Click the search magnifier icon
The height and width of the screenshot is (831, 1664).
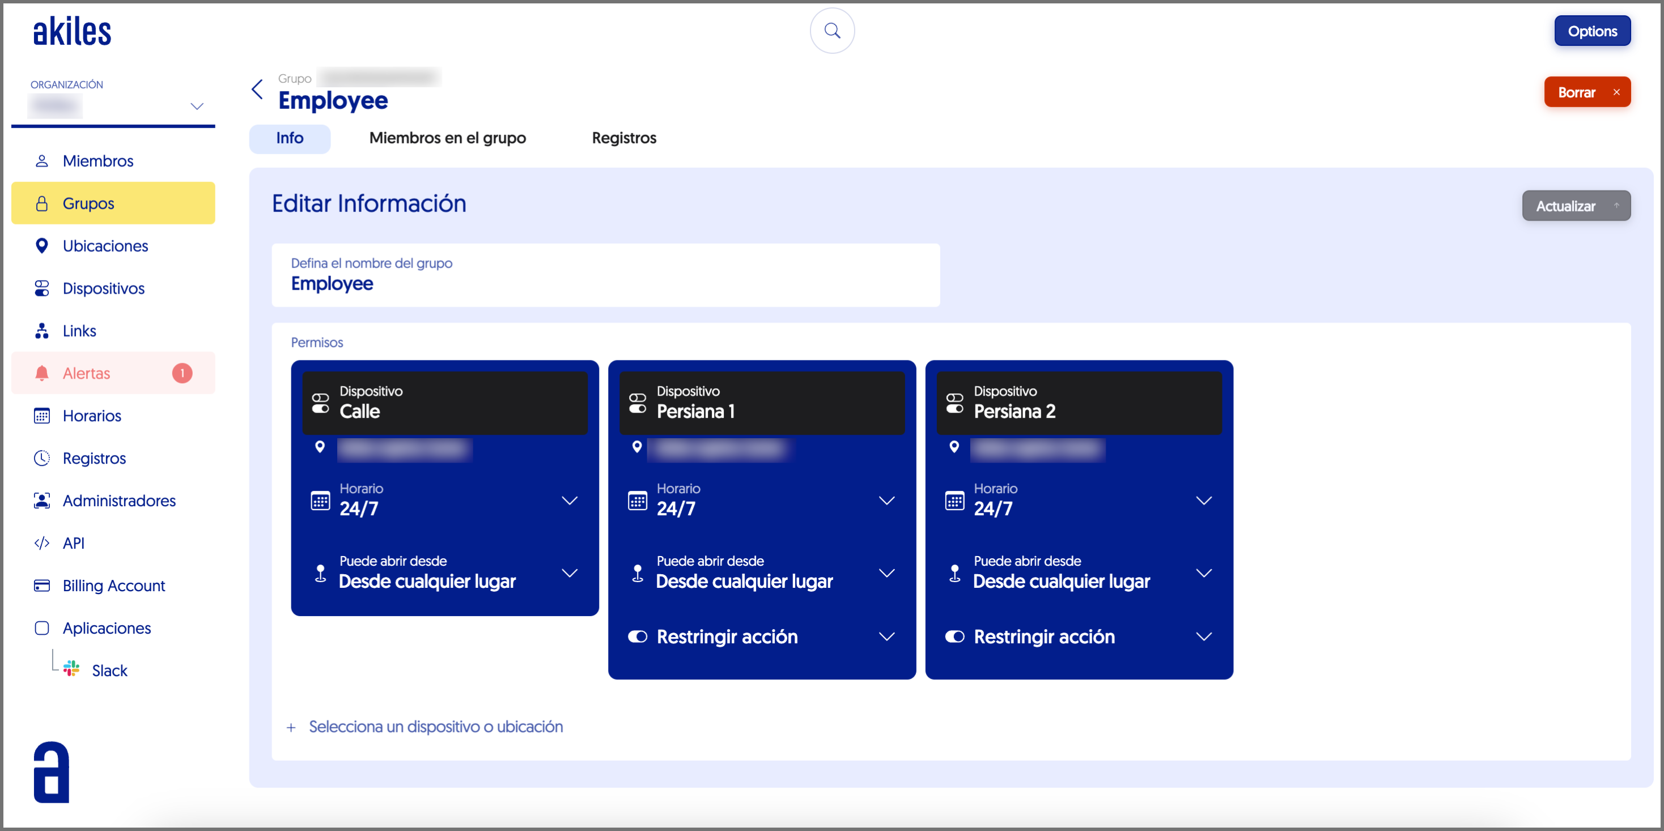832,31
